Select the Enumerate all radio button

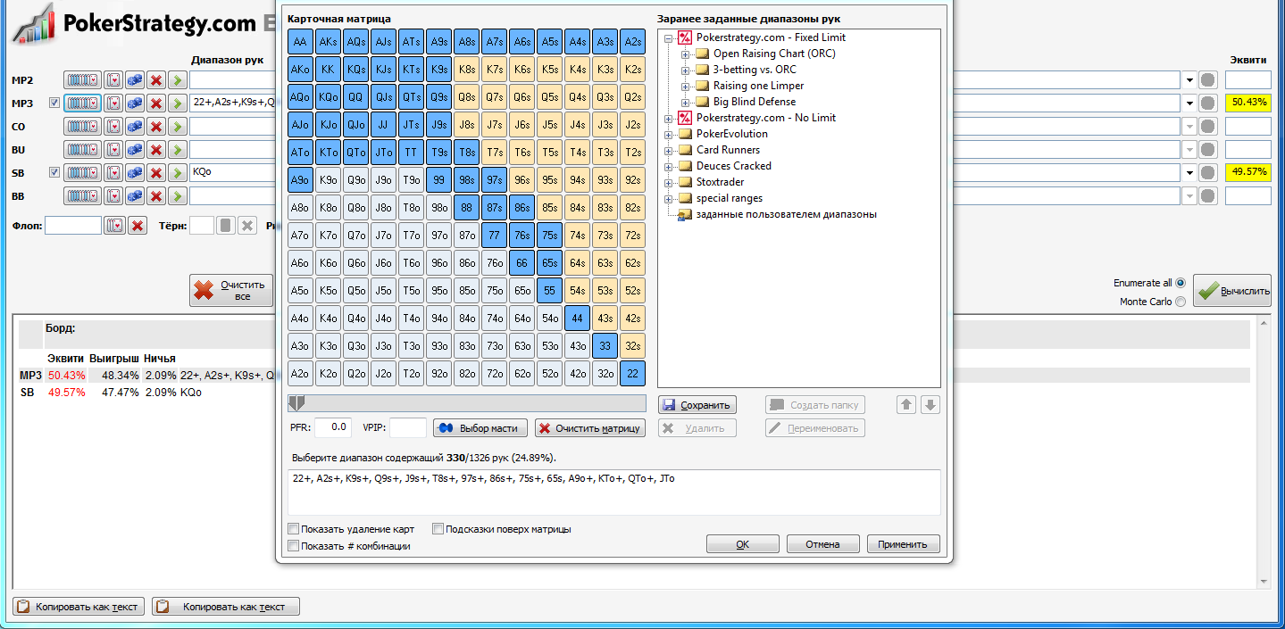click(1181, 283)
